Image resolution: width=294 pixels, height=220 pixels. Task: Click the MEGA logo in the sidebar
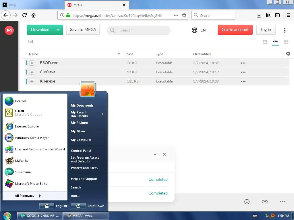click(9, 30)
